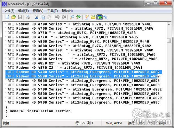Screen dimensions: 174x128
Task: Print the document with the printer icon
Action: [x=28, y=17]
